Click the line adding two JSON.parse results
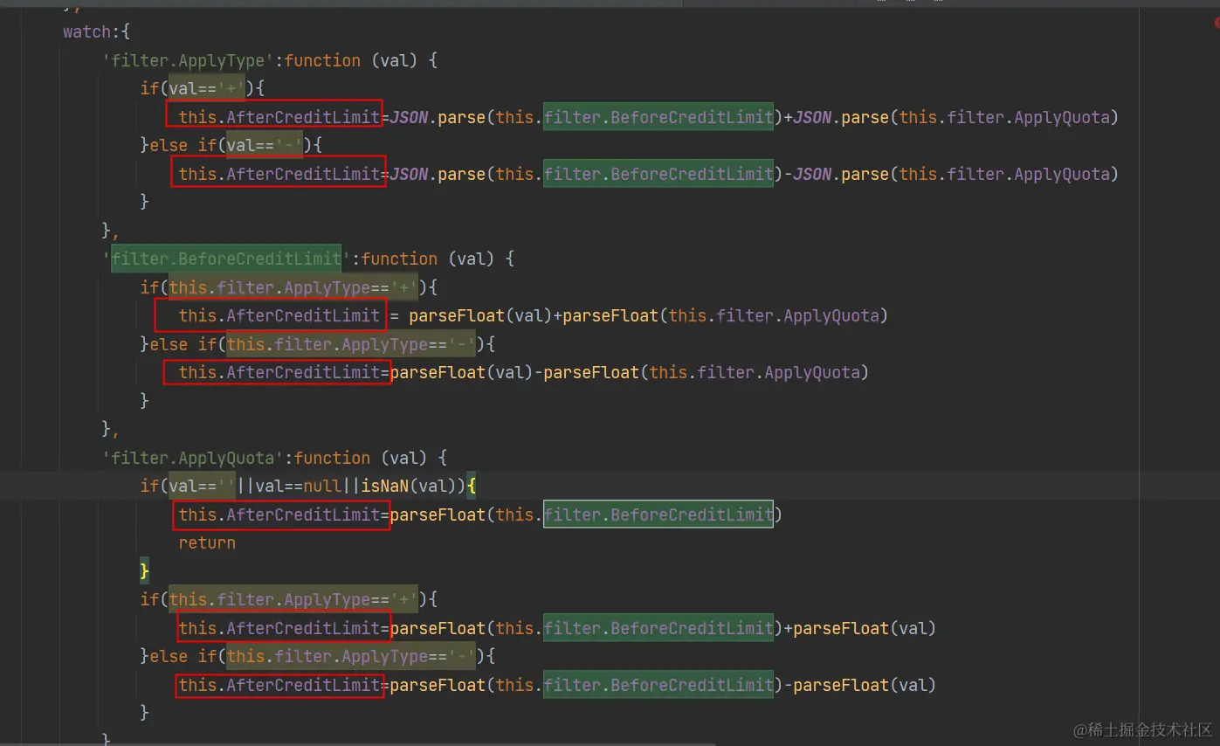Viewport: 1220px width, 746px height. (648, 117)
